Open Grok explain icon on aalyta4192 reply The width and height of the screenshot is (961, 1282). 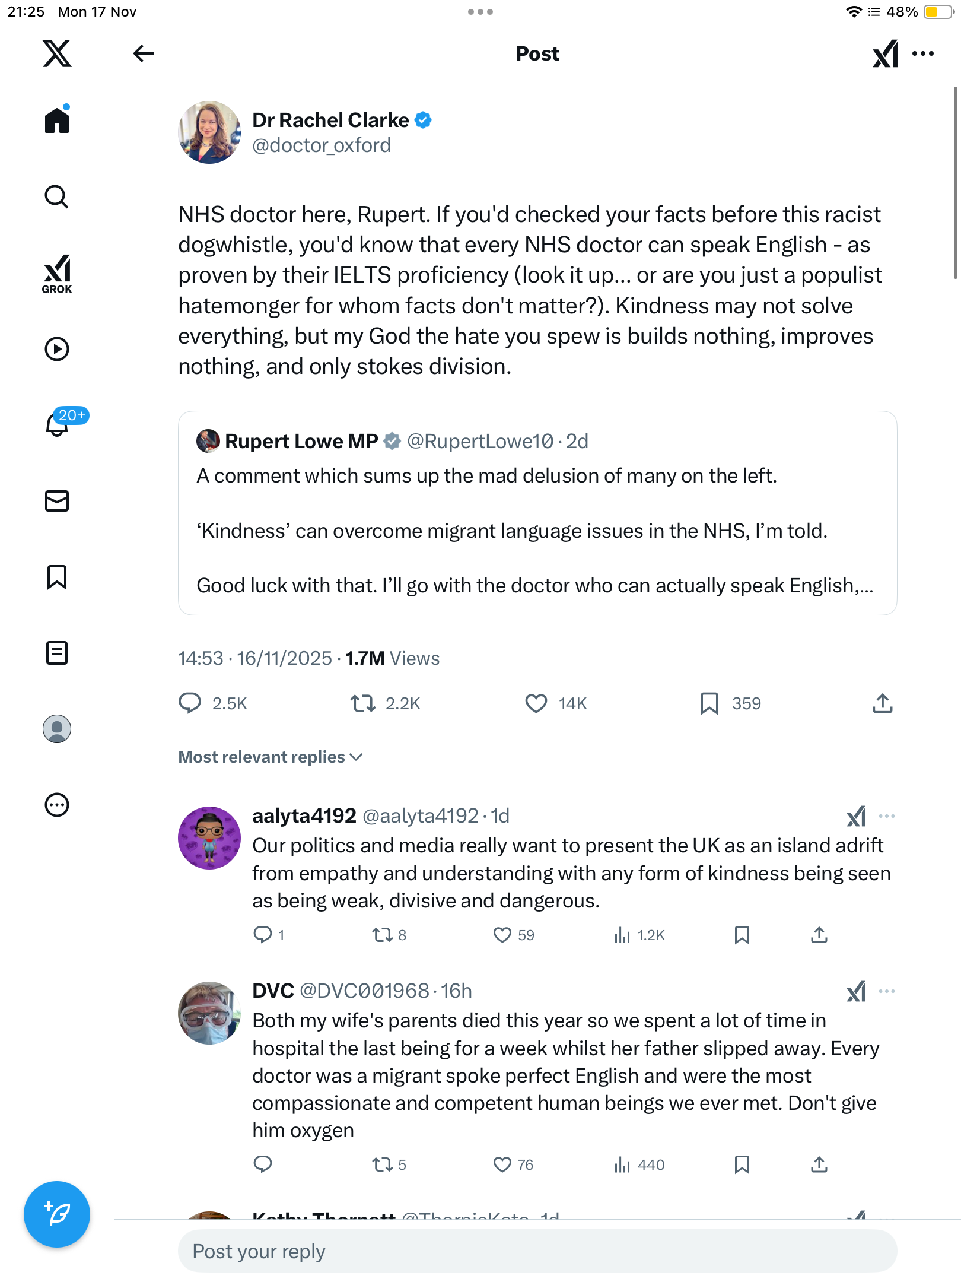tap(857, 817)
